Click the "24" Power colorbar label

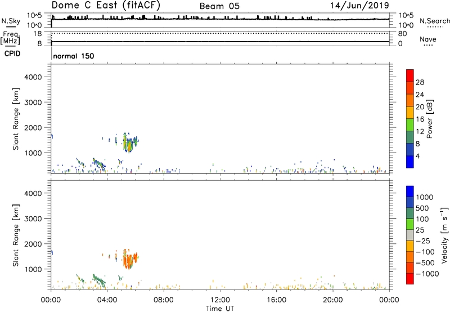coord(420,95)
